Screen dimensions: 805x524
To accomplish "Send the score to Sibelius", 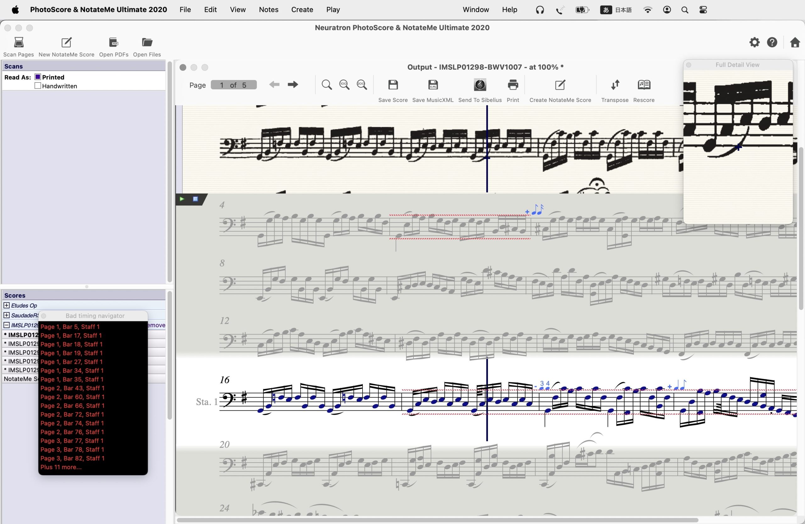I will 480,85.
